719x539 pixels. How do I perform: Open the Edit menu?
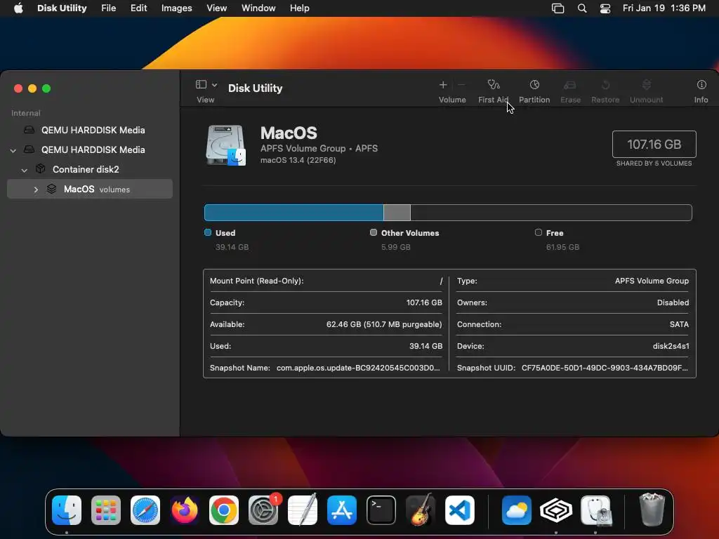point(138,8)
